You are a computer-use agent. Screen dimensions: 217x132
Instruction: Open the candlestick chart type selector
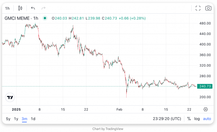tap(20, 8)
